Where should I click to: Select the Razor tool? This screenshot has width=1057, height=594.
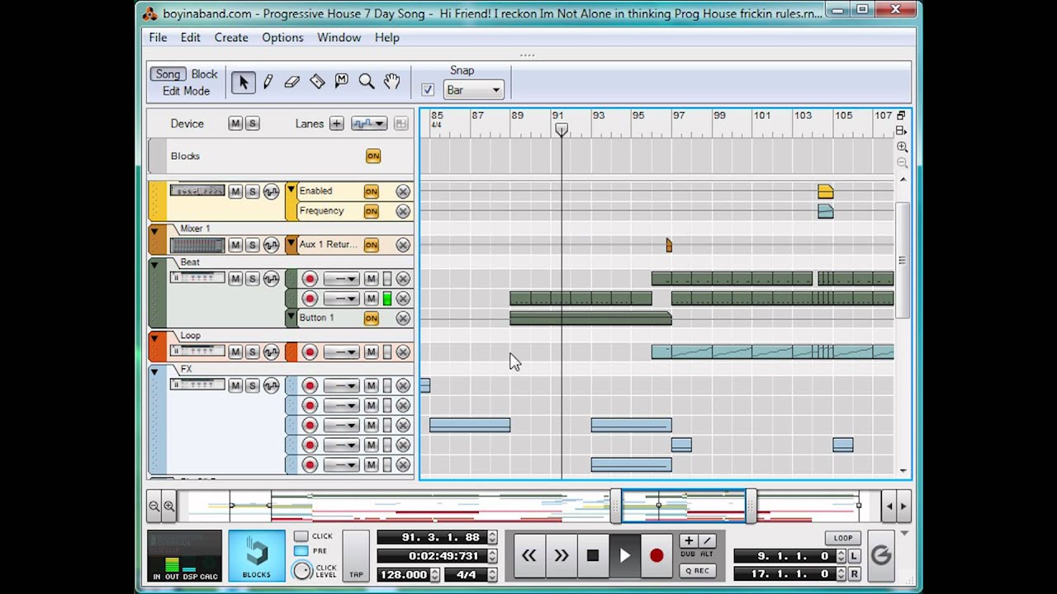[x=317, y=82]
